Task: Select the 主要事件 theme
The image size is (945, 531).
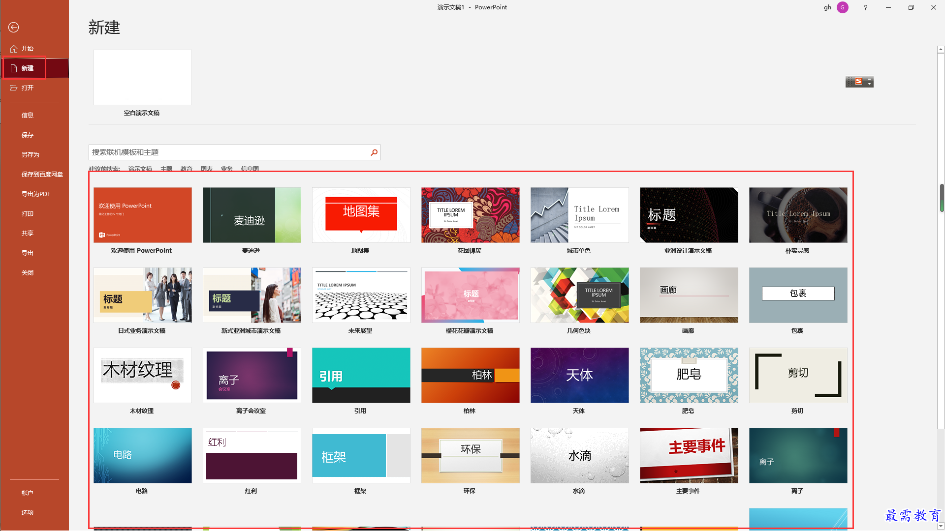Action: pos(689,455)
